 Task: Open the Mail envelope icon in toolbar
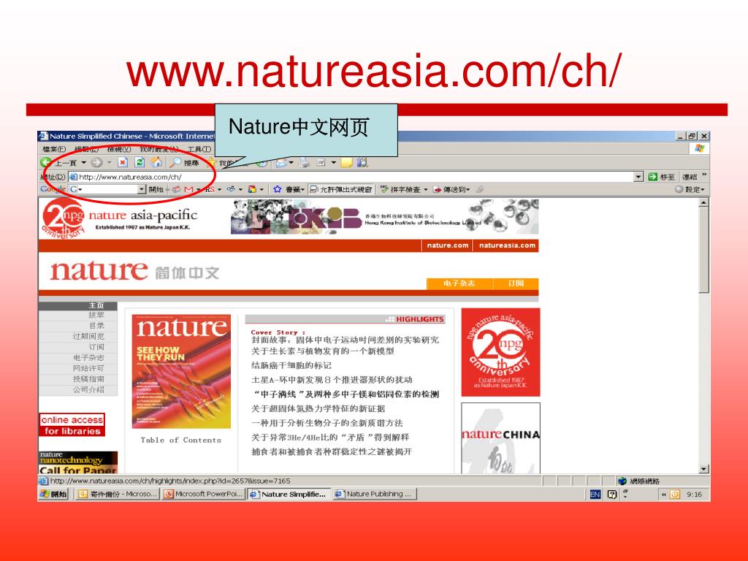click(x=281, y=163)
